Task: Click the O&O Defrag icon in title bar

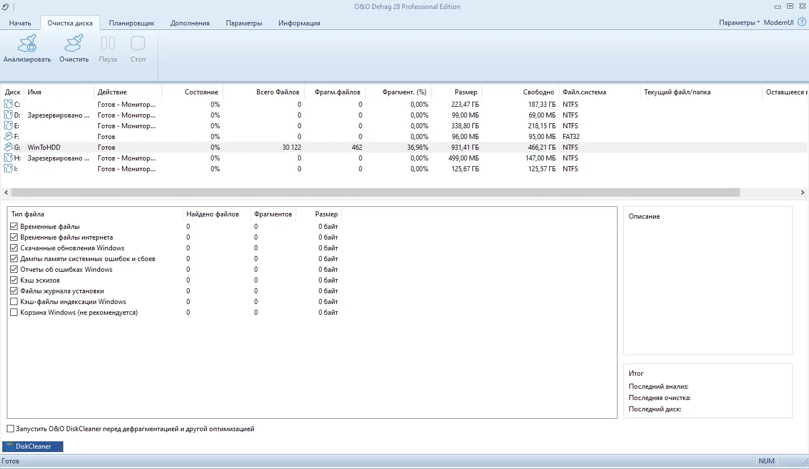Action: pos(5,7)
